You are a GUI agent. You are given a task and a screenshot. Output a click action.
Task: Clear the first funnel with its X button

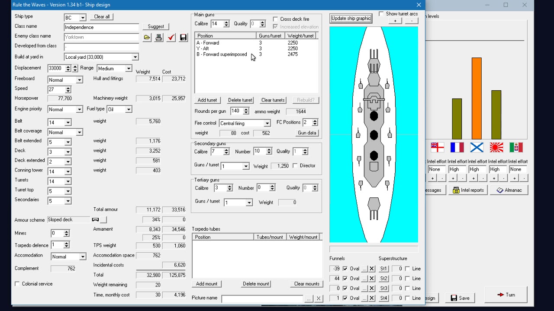371,269
